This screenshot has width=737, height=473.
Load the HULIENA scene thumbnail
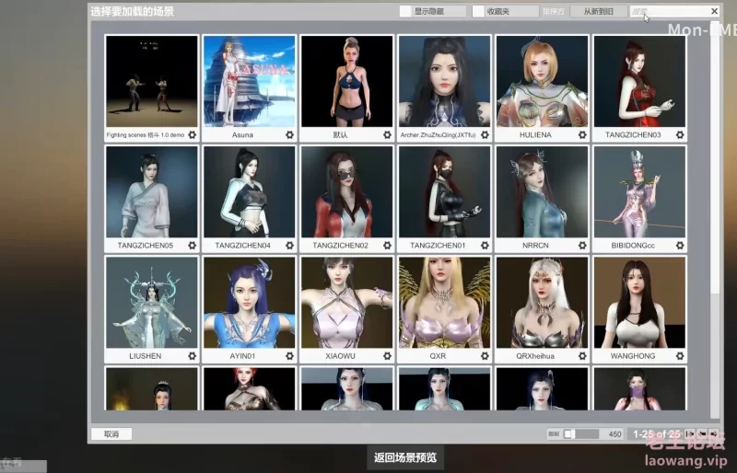542,81
